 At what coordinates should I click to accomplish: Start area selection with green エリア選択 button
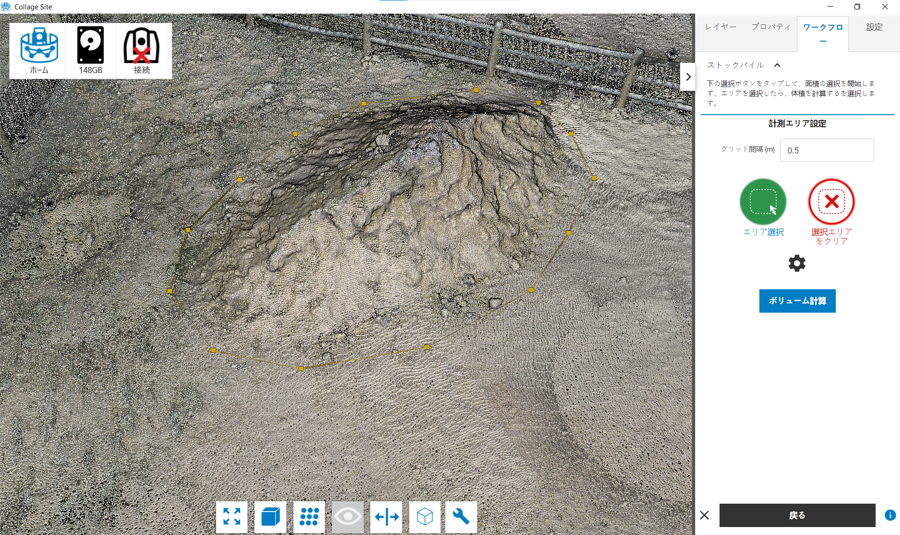click(x=763, y=202)
